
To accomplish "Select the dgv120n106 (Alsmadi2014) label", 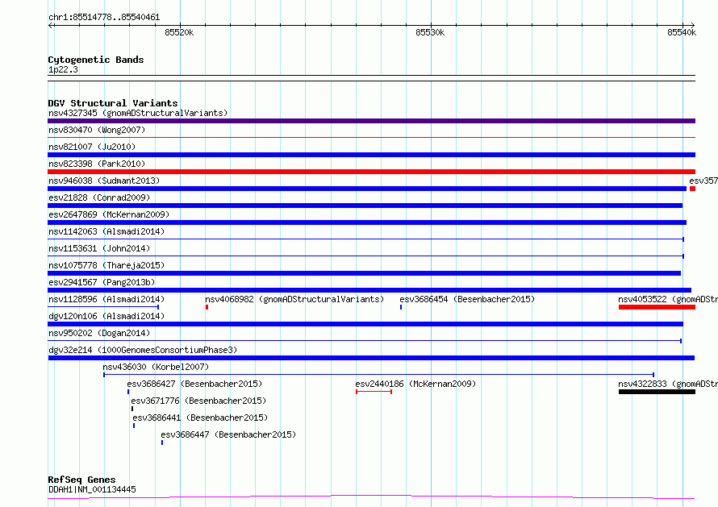I will point(106,316).
